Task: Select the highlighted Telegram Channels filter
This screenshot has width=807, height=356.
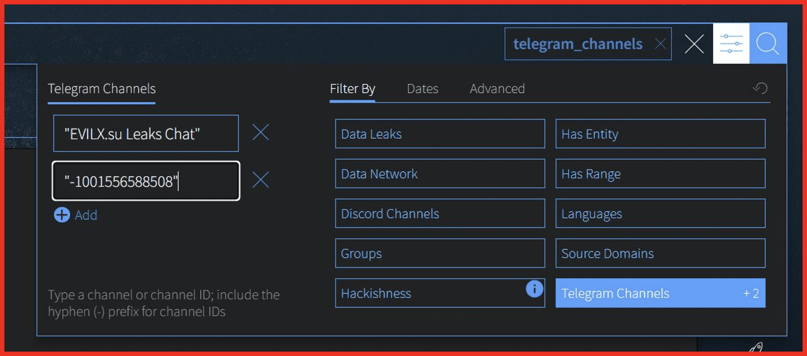Action: [660, 293]
